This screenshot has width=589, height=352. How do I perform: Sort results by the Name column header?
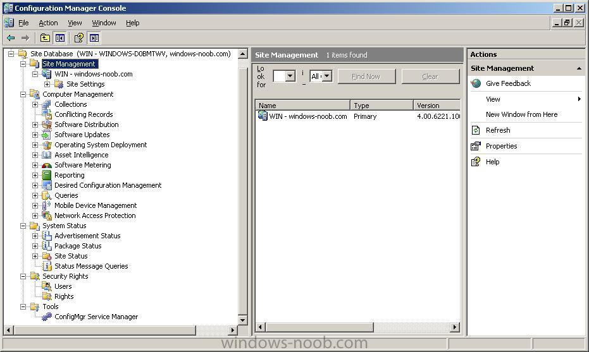tap(303, 106)
